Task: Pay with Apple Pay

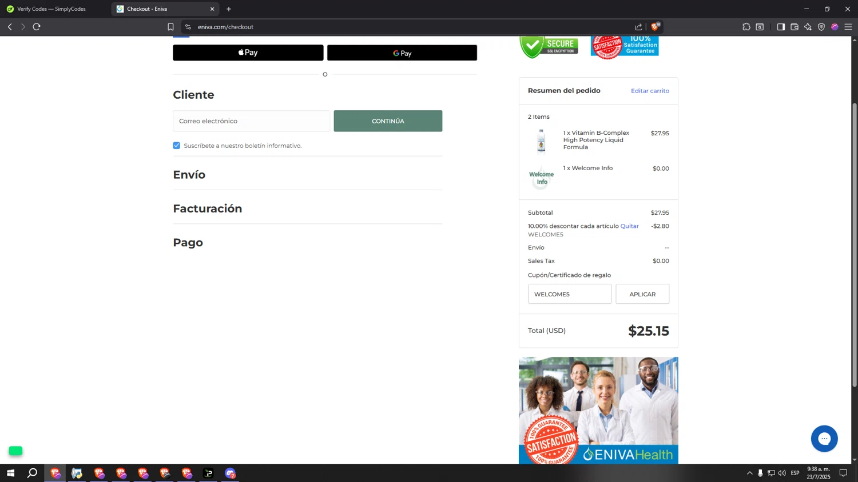Action: click(x=248, y=53)
